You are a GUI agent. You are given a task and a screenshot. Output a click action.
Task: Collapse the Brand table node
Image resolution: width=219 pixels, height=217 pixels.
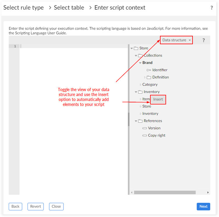pos(140,63)
